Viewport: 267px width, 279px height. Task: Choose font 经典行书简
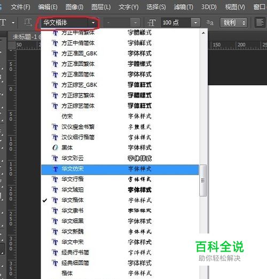point(120,252)
